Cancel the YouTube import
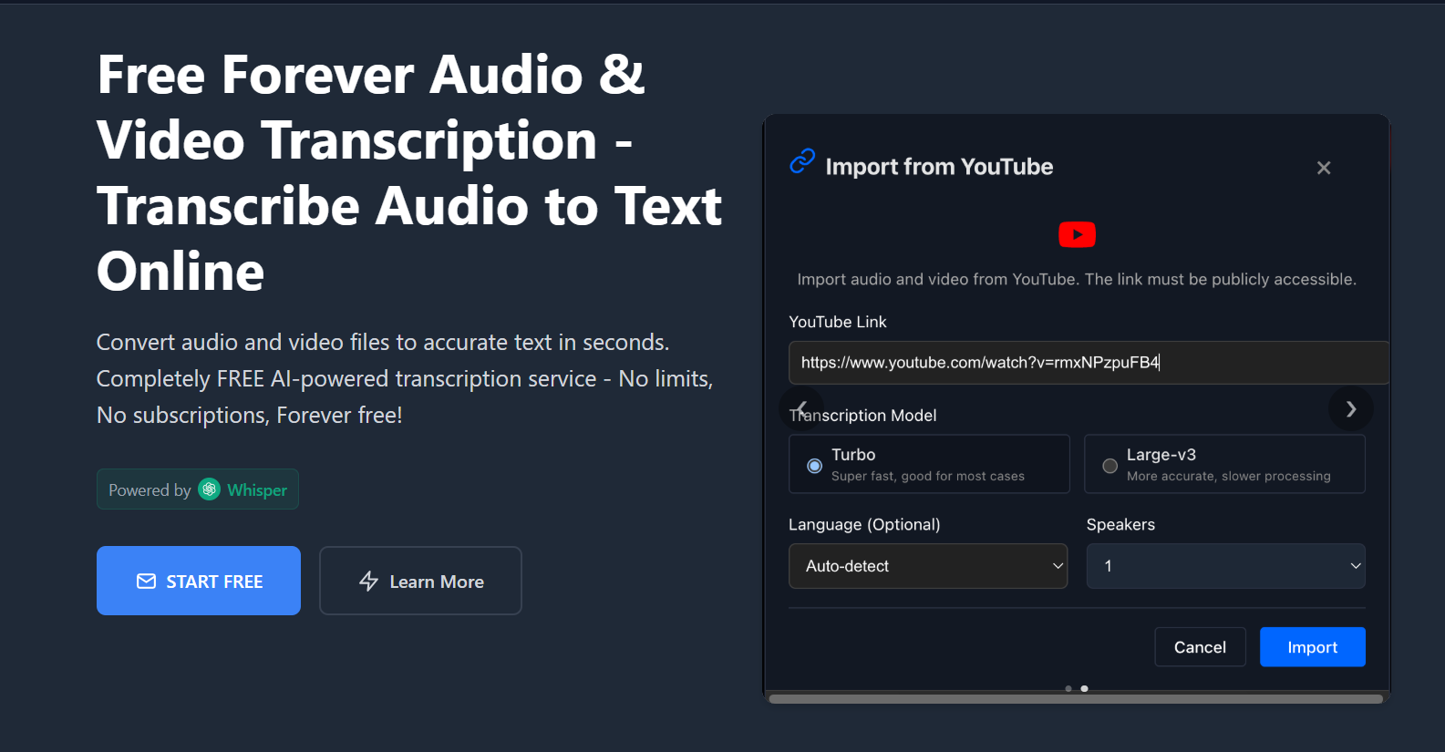 pyautogui.click(x=1200, y=647)
